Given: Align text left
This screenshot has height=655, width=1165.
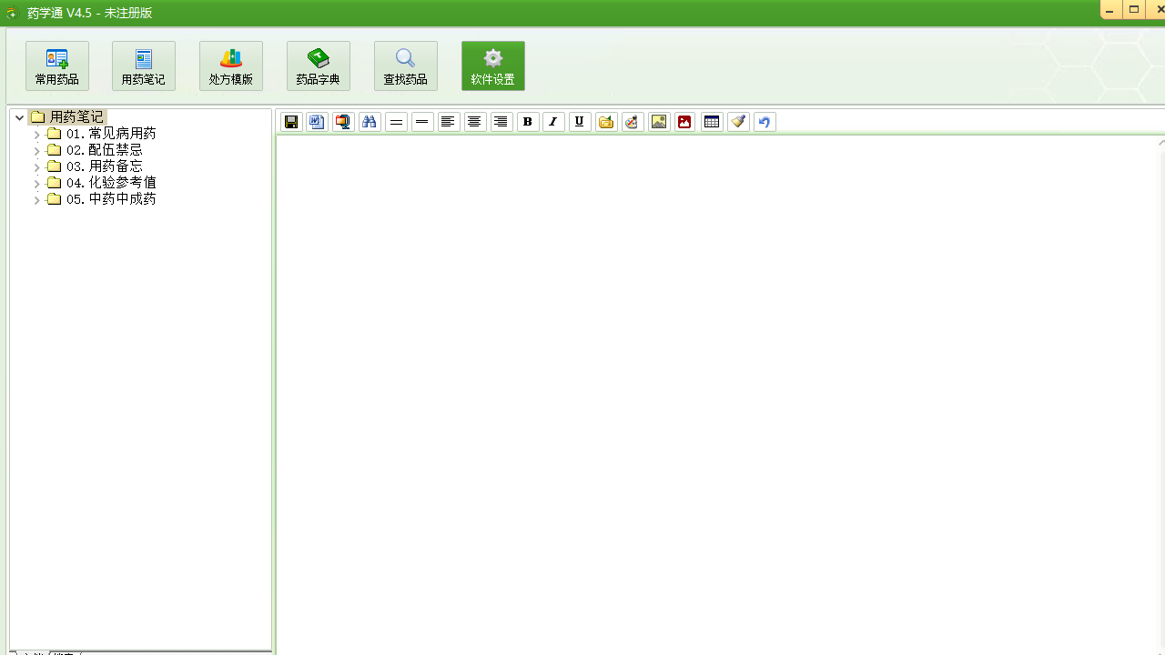Looking at the screenshot, I should tap(449, 122).
